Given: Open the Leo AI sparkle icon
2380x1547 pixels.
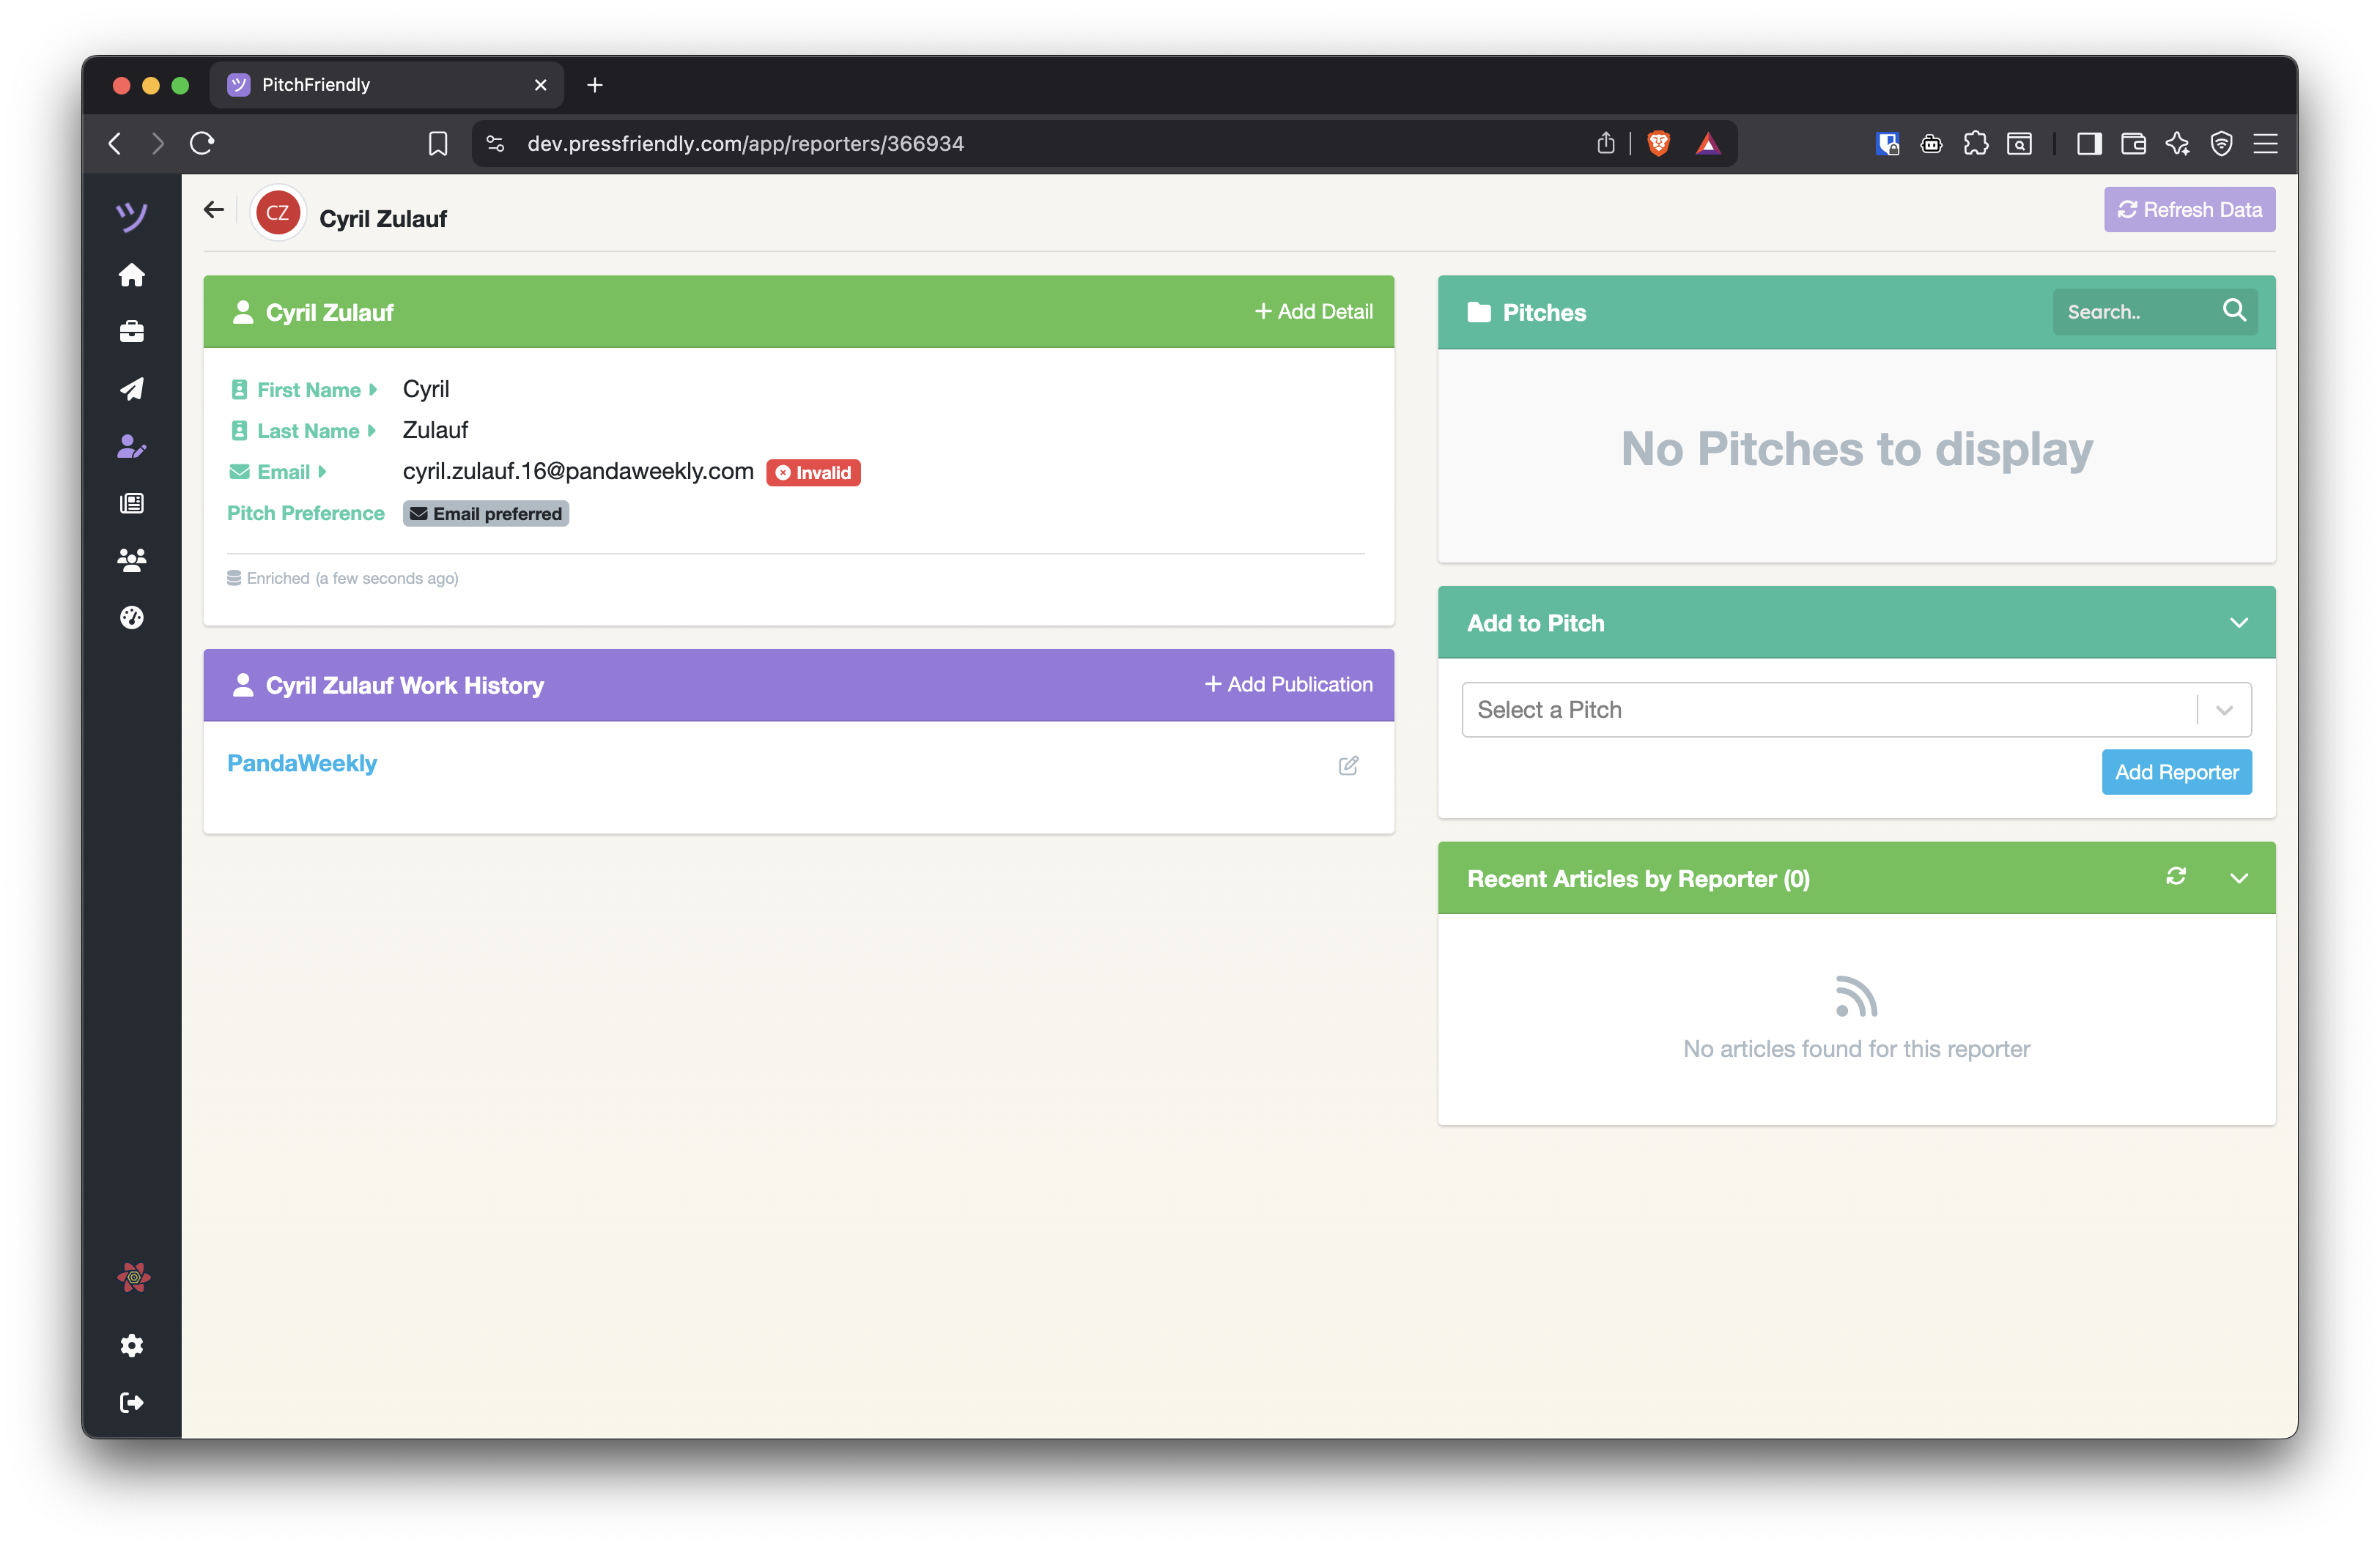Looking at the screenshot, I should [2176, 144].
